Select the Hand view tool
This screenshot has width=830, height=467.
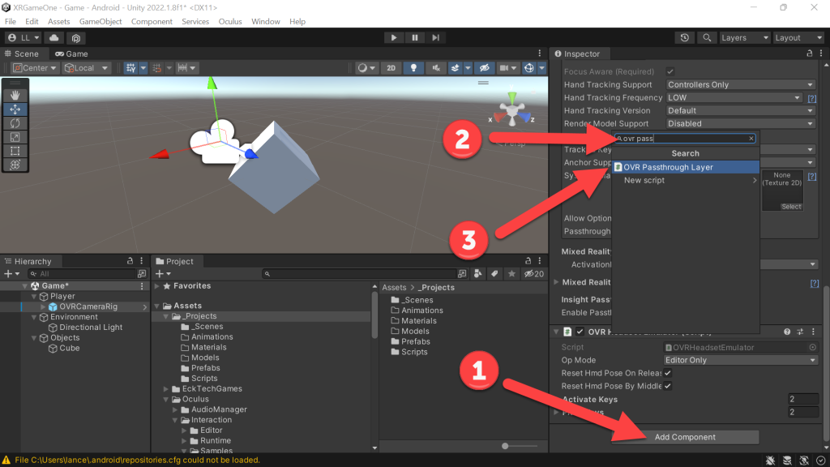point(15,96)
